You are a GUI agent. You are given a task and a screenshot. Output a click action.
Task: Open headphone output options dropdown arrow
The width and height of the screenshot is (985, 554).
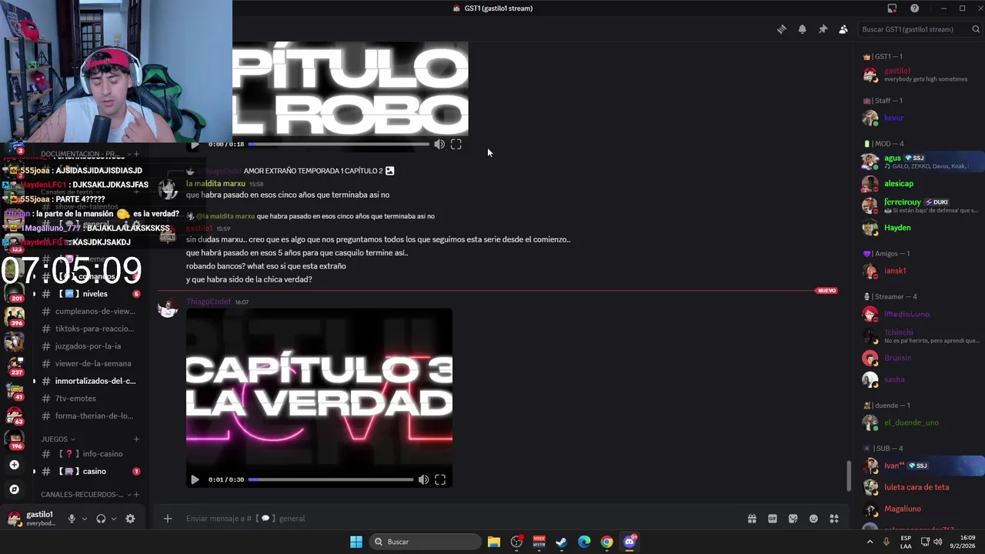tap(114, 519)
